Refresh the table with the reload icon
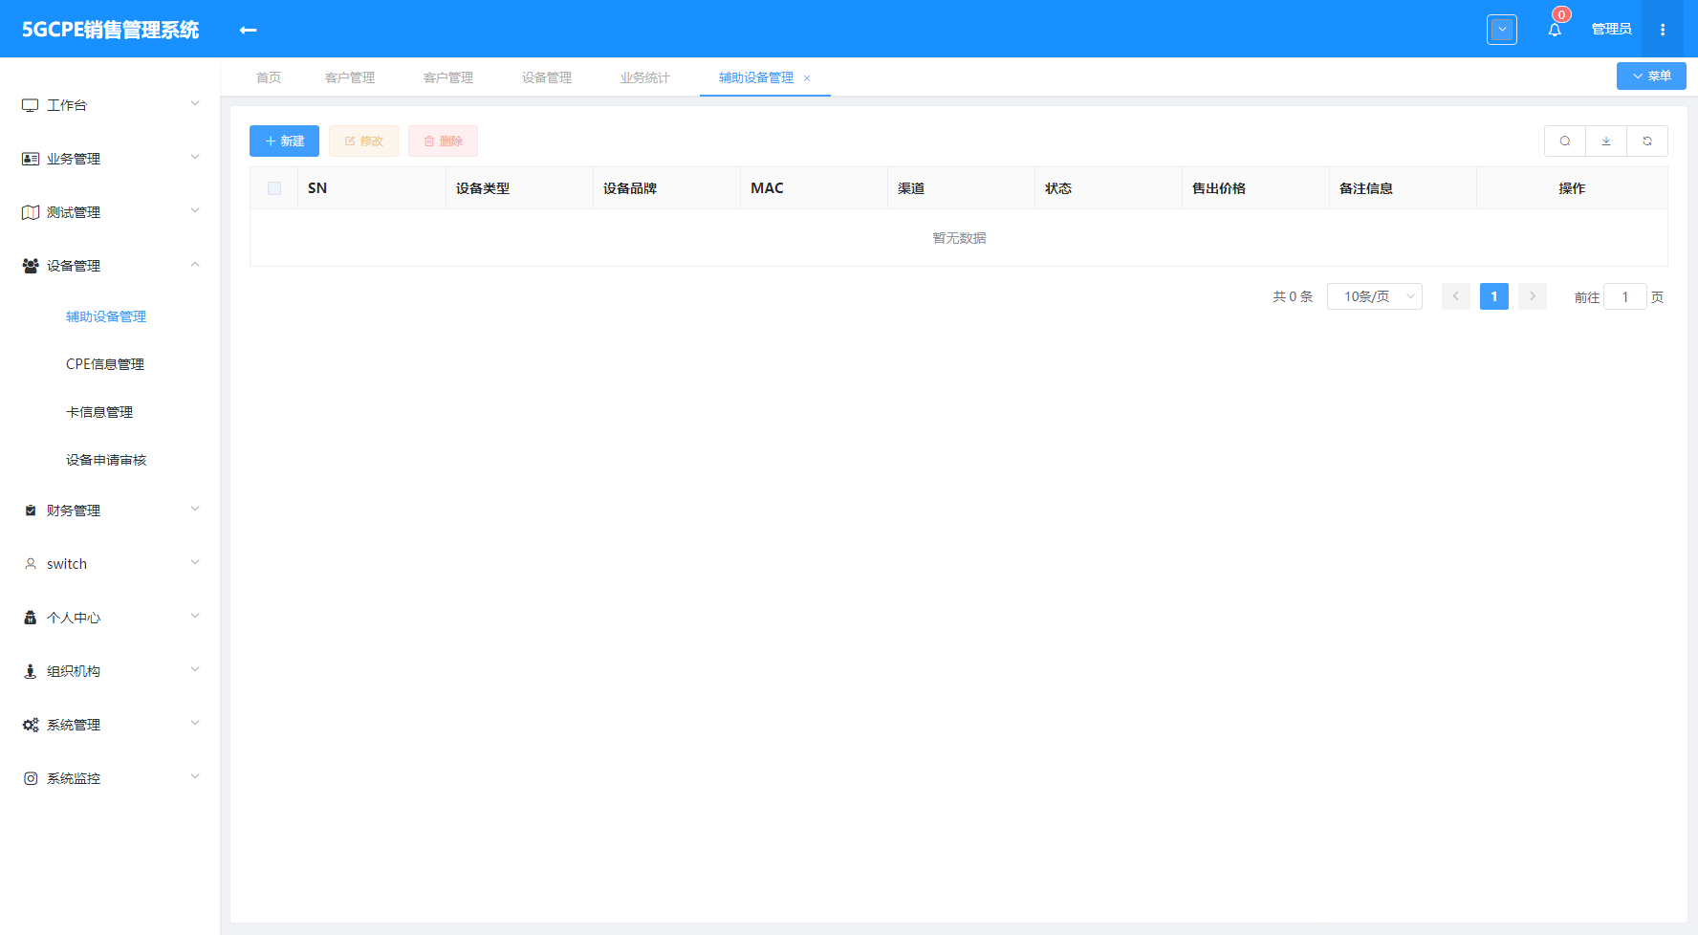1698x935 pixels. click(x=1647, y=141)
